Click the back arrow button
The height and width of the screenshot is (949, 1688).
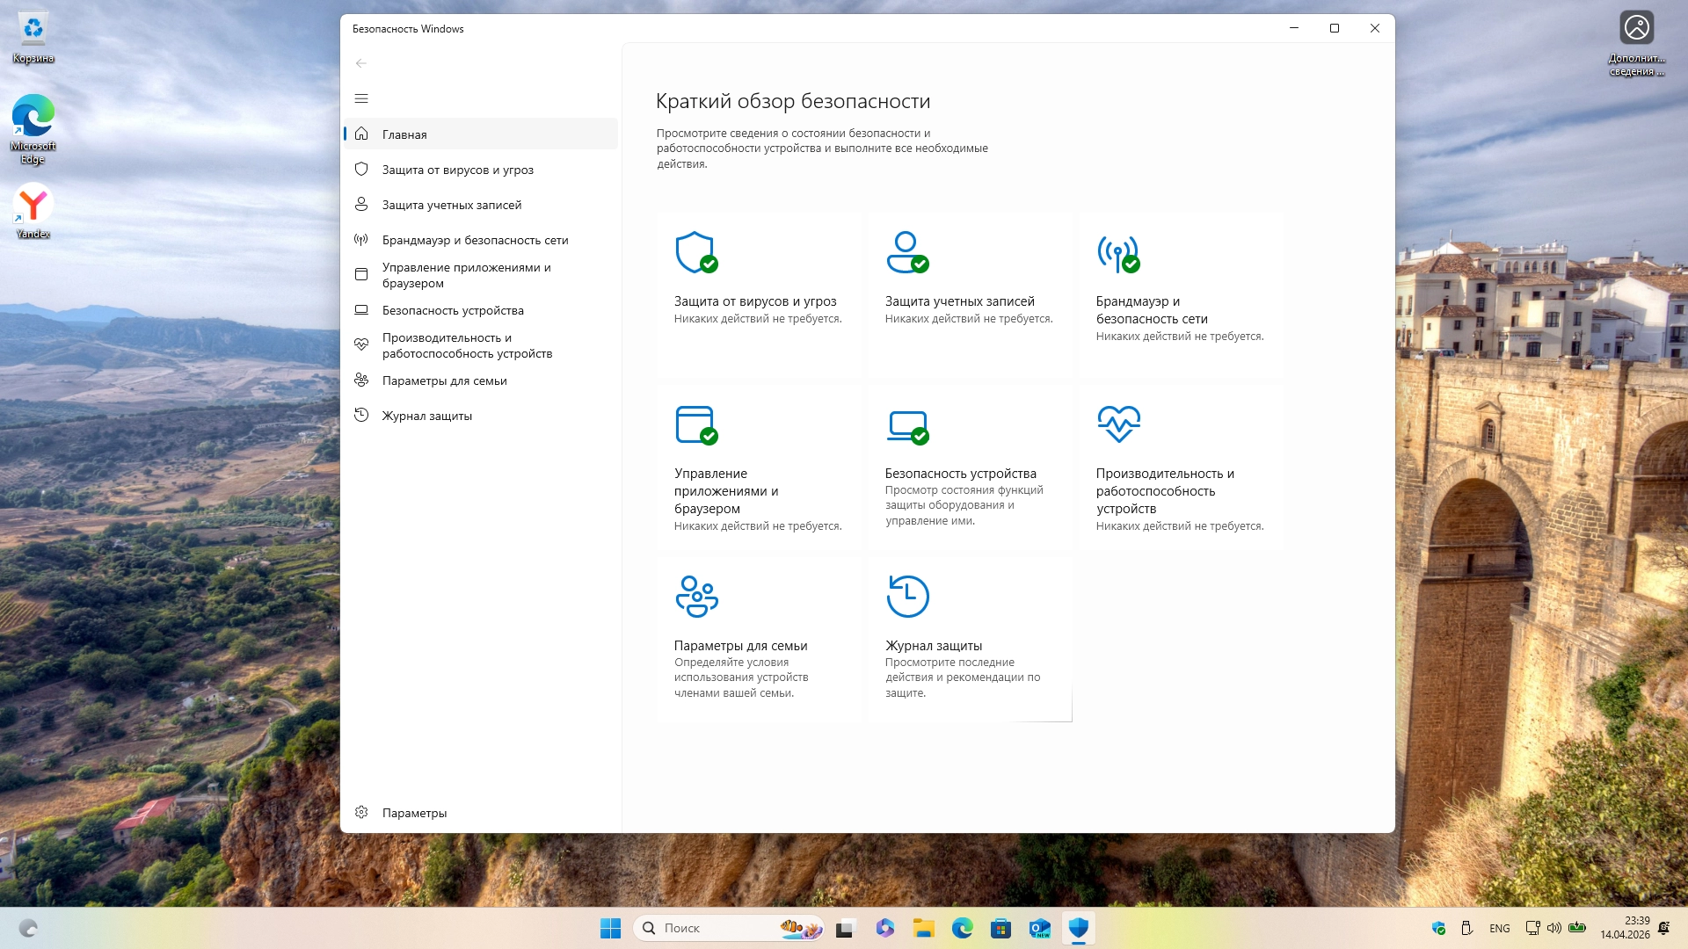pyautogui.click(x=361, y=63)
